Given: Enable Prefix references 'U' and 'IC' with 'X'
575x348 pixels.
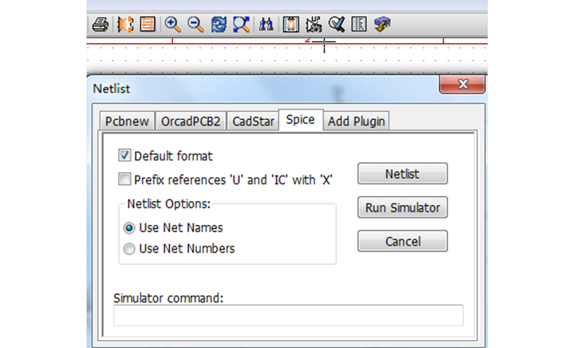Looking at the screenshot, I should [x=125, y=180].
